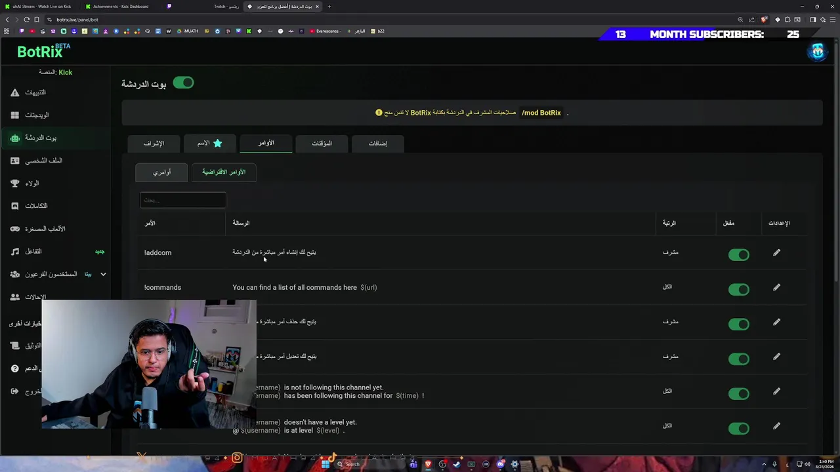This screenshot has height=472, width=840.
Task: Open Steam in the Windows taskbar
Action: (x=457, y=464)
